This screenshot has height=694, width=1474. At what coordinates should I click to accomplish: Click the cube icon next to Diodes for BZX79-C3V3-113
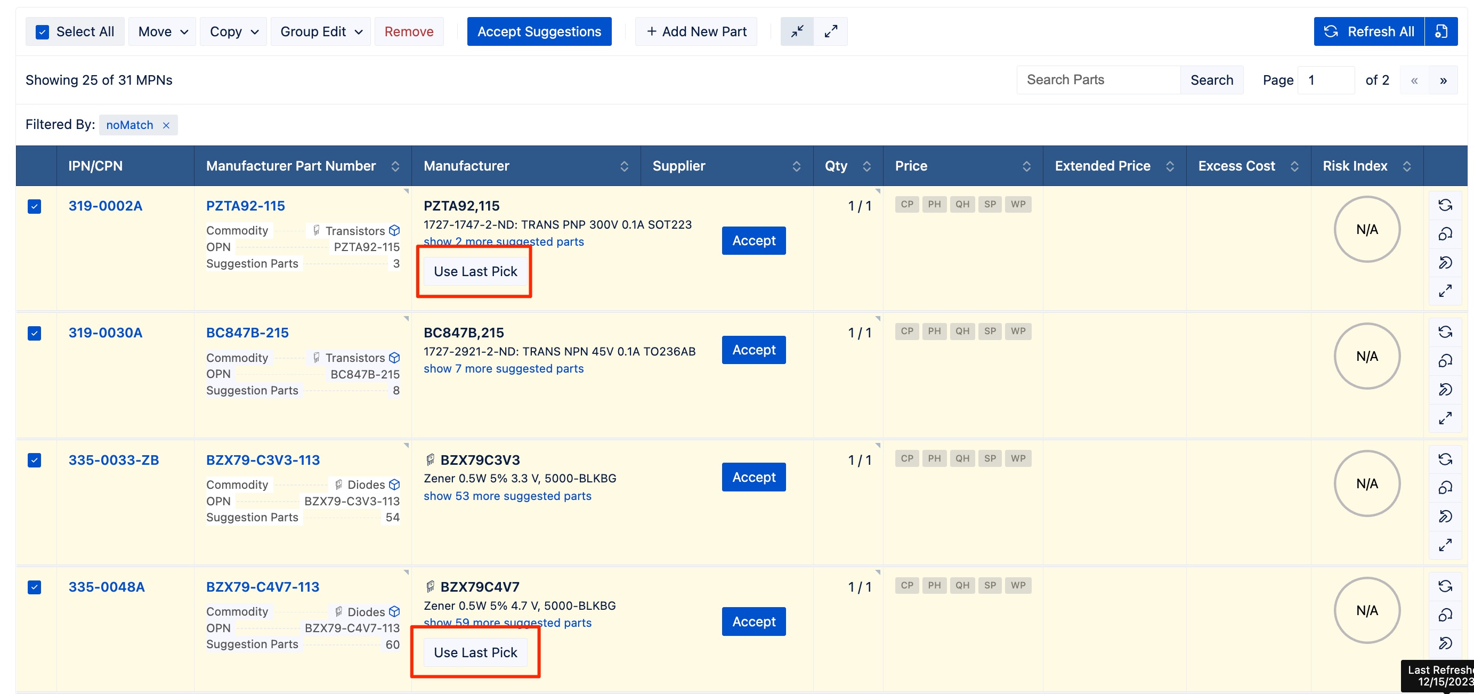(x=394, y=485)
